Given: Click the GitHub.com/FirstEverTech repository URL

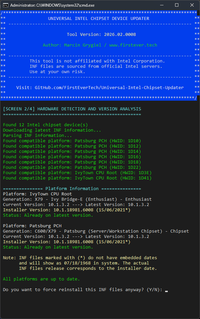Looking at the screenshot, I should pyautogui.click(x=109, y=88).
